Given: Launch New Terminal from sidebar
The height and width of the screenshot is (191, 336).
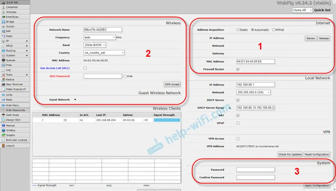Looking at the screenshot, I should [15, 84].
